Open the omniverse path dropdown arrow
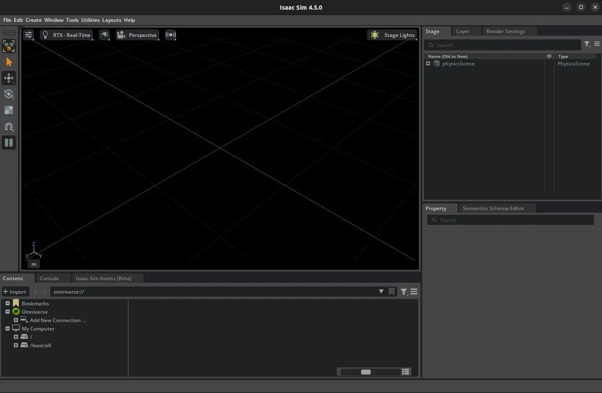This screenshot has width=602, height=393. click(x=381, y=291)
